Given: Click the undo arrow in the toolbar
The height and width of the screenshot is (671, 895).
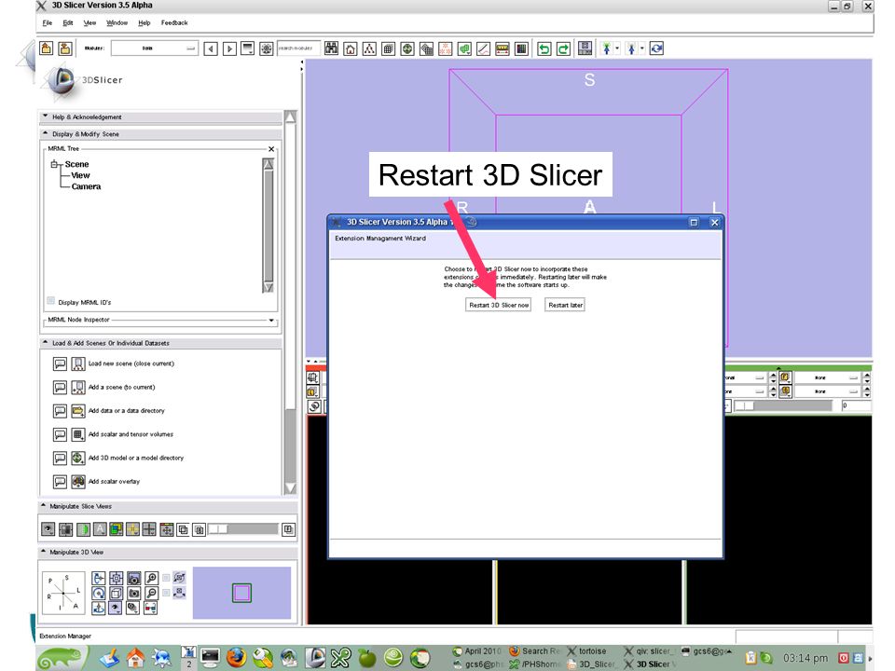Looking at the screenshot, I should point(544,48).
